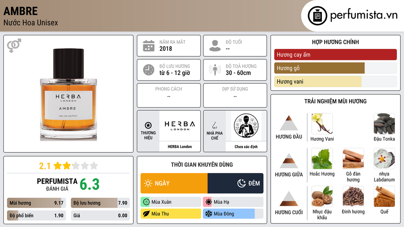Click the snowflake icon for Mùa Đông
404x227 pixels.
(208, 214)
